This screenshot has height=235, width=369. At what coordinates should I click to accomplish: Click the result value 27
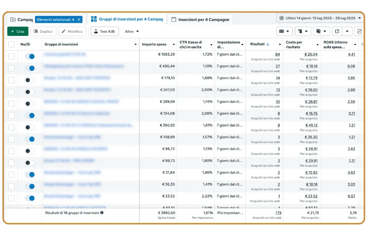278,66
